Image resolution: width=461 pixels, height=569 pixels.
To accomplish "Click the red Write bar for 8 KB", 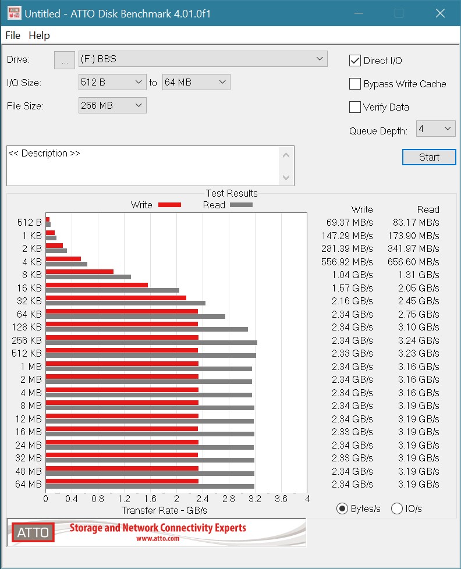I will 80,272.
